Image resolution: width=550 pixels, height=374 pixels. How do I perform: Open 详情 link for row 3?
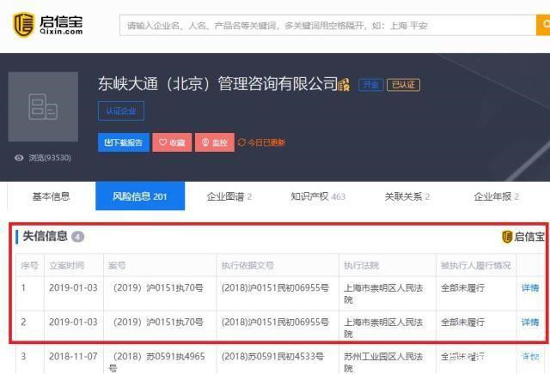pos(530,356)
